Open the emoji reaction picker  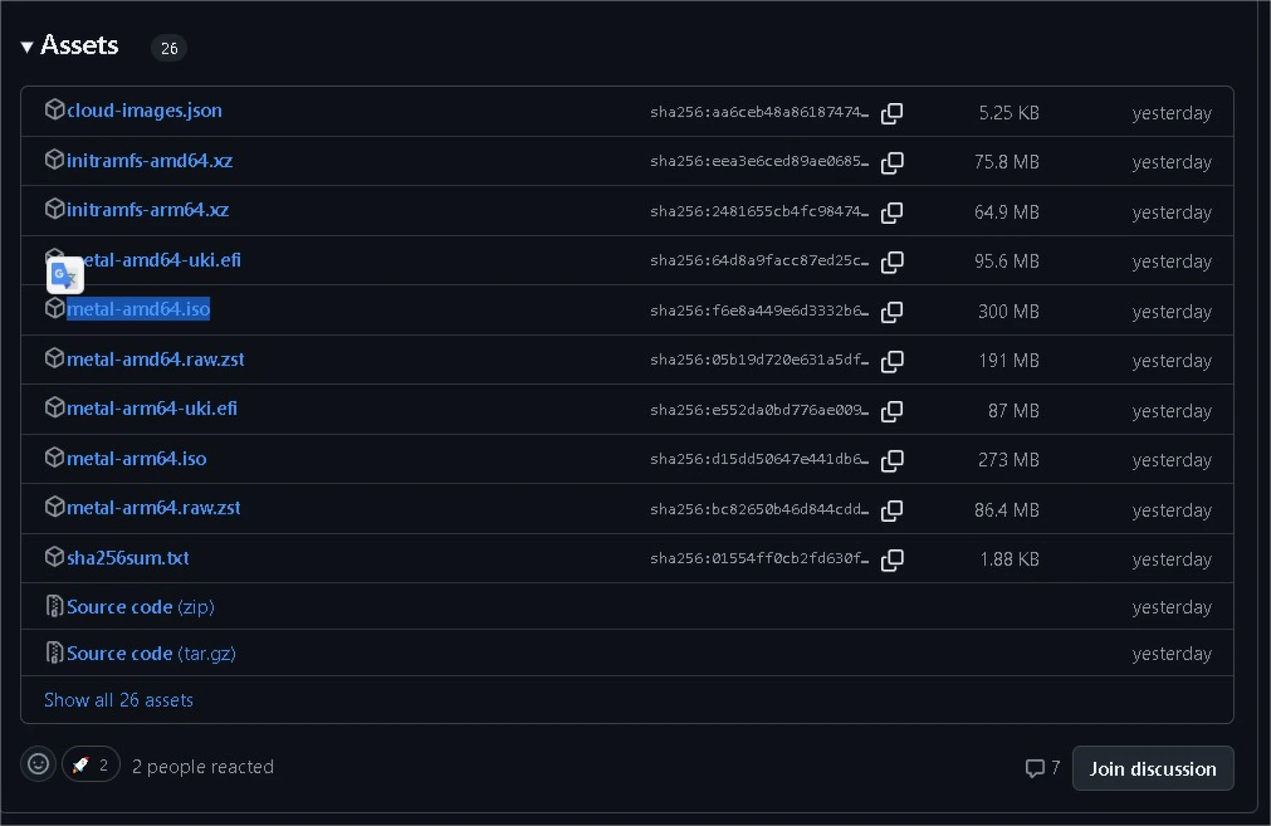pos(38,764)
